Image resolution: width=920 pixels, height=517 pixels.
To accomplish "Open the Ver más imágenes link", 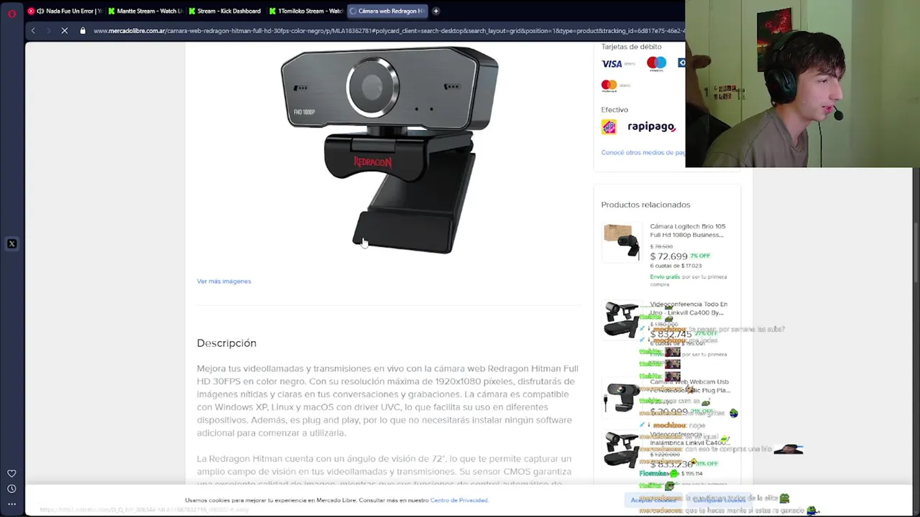I will coord(224,281).
